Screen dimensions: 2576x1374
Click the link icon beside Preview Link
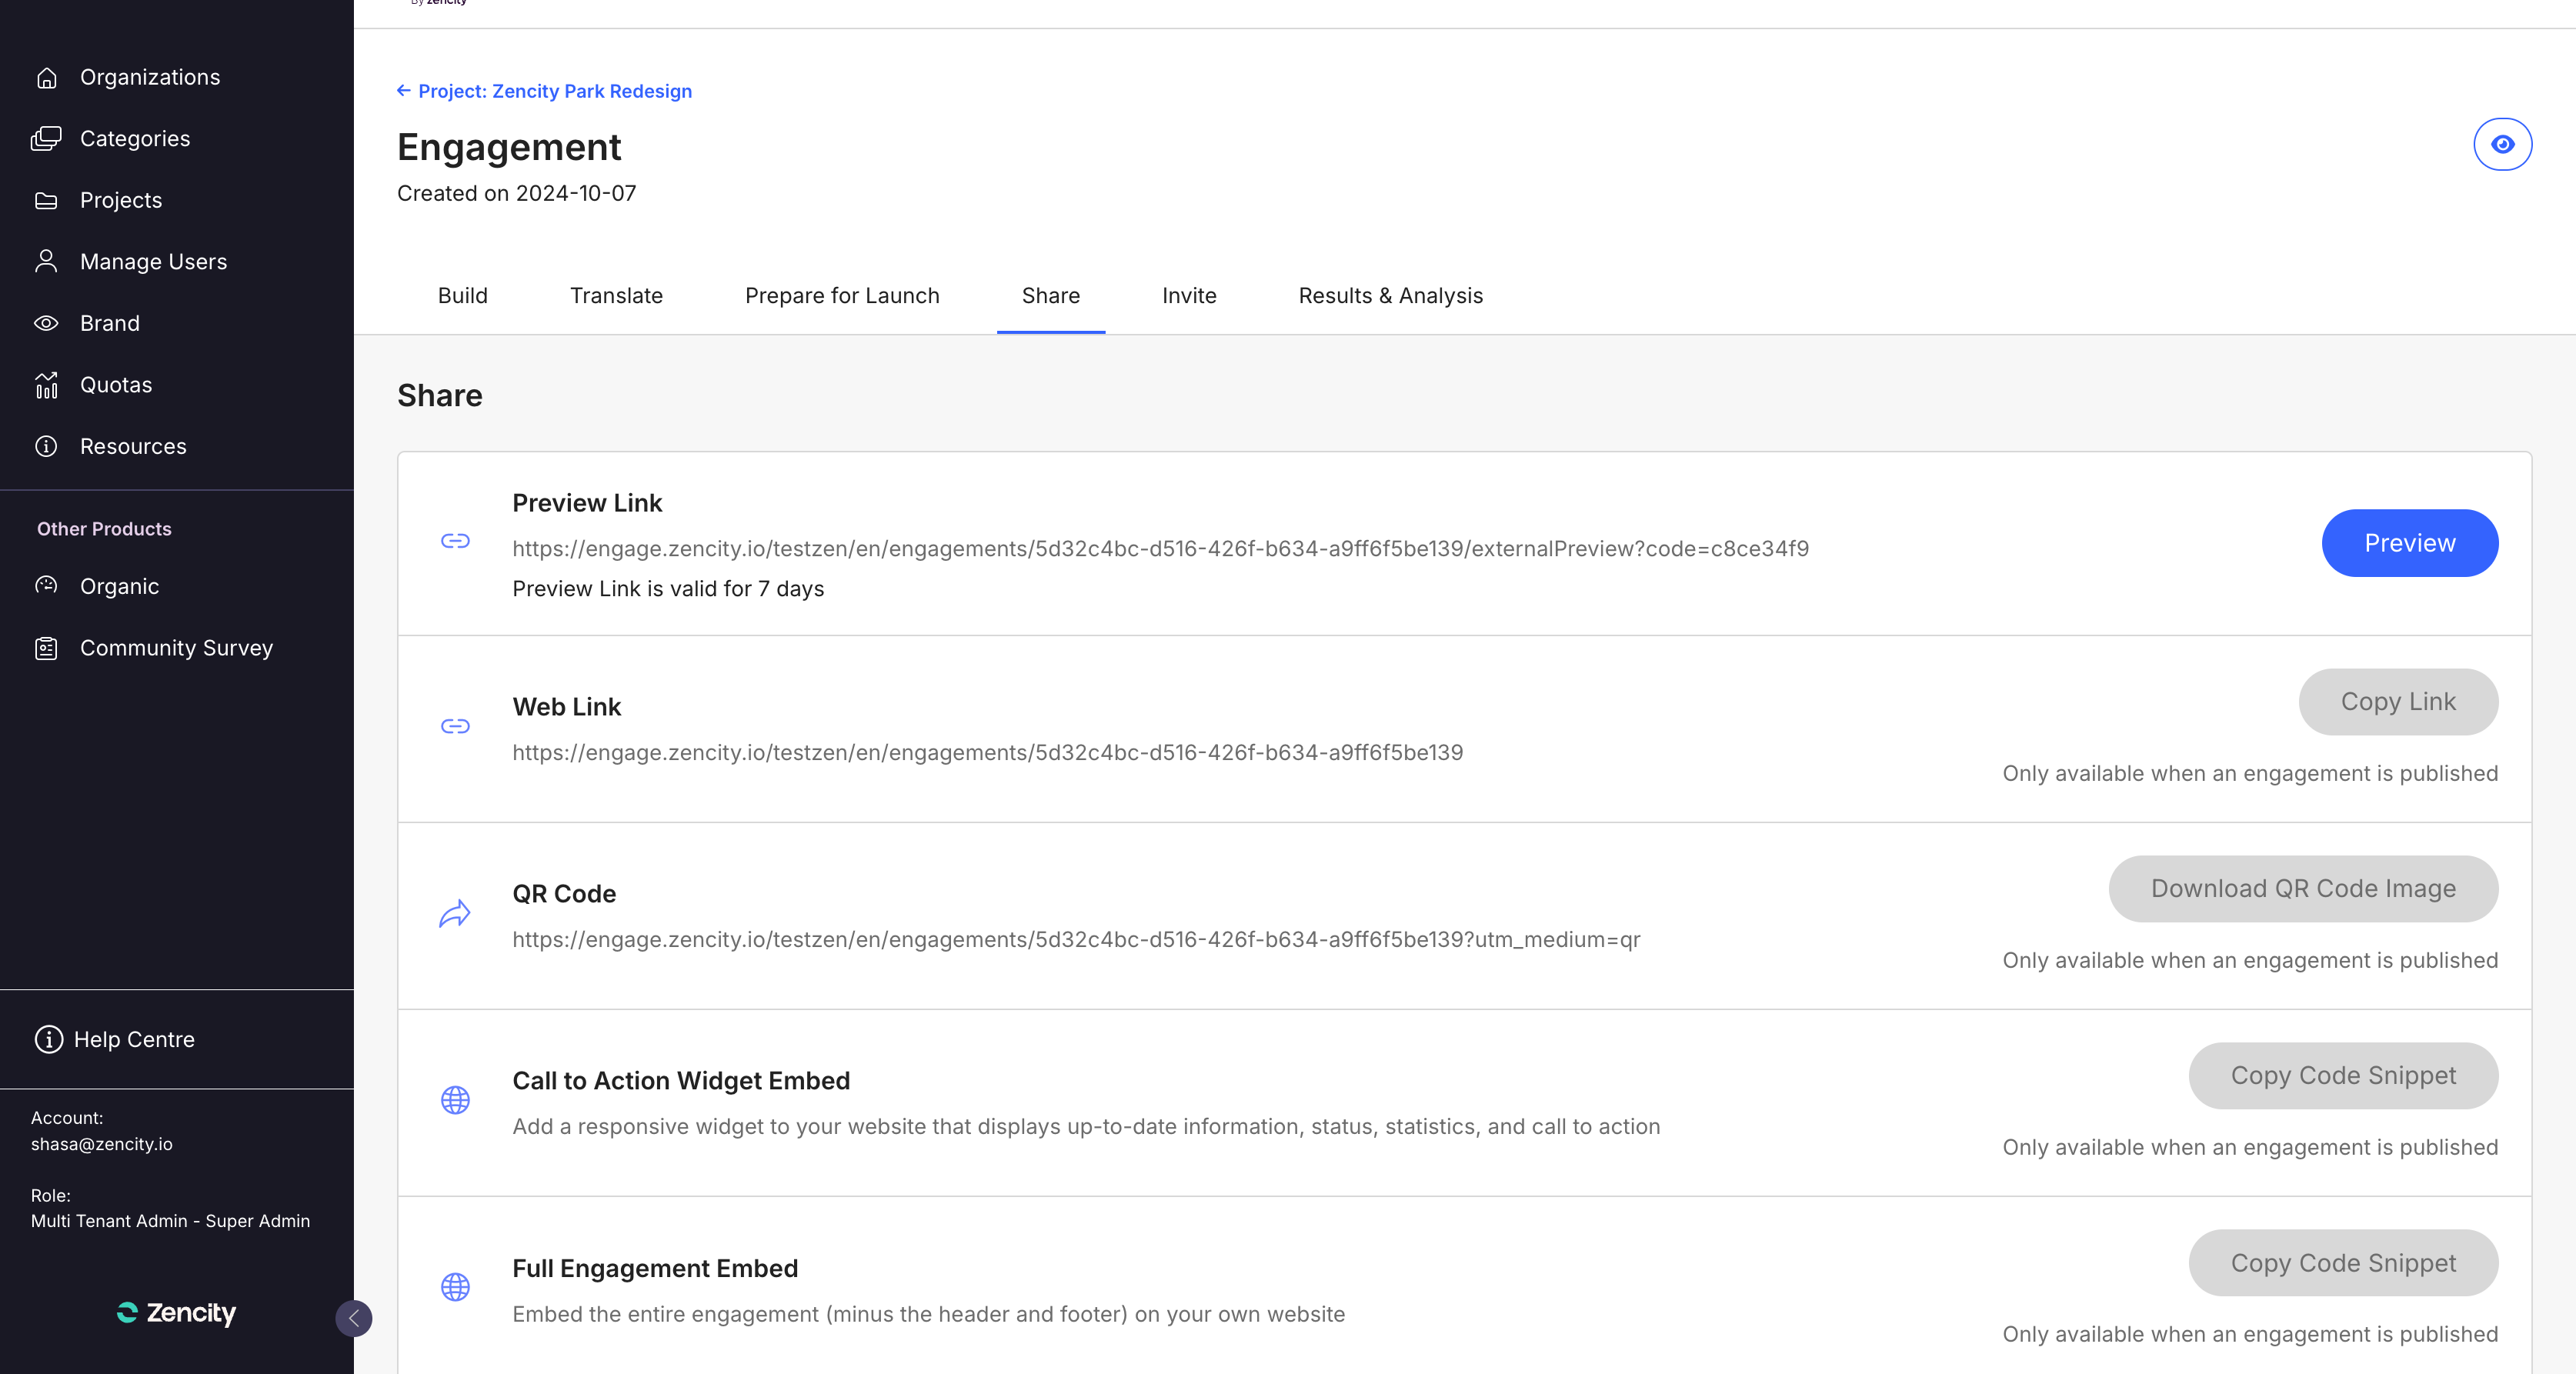[455, 541]
